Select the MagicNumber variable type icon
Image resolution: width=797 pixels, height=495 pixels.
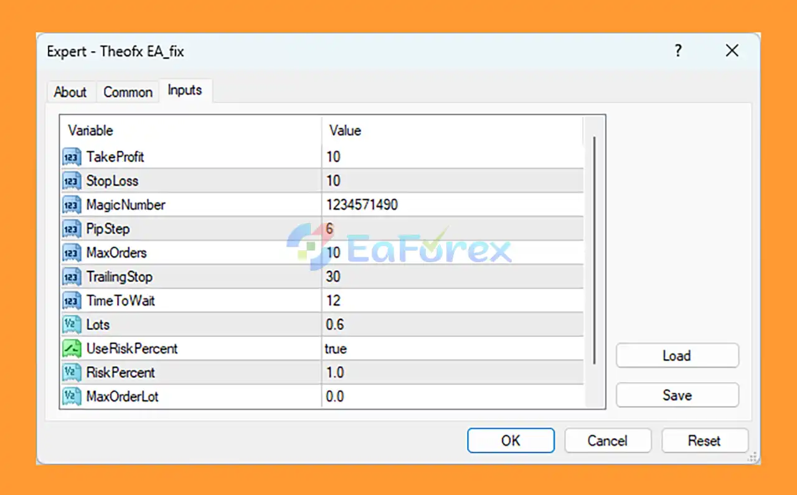click(x=72, y=205)
